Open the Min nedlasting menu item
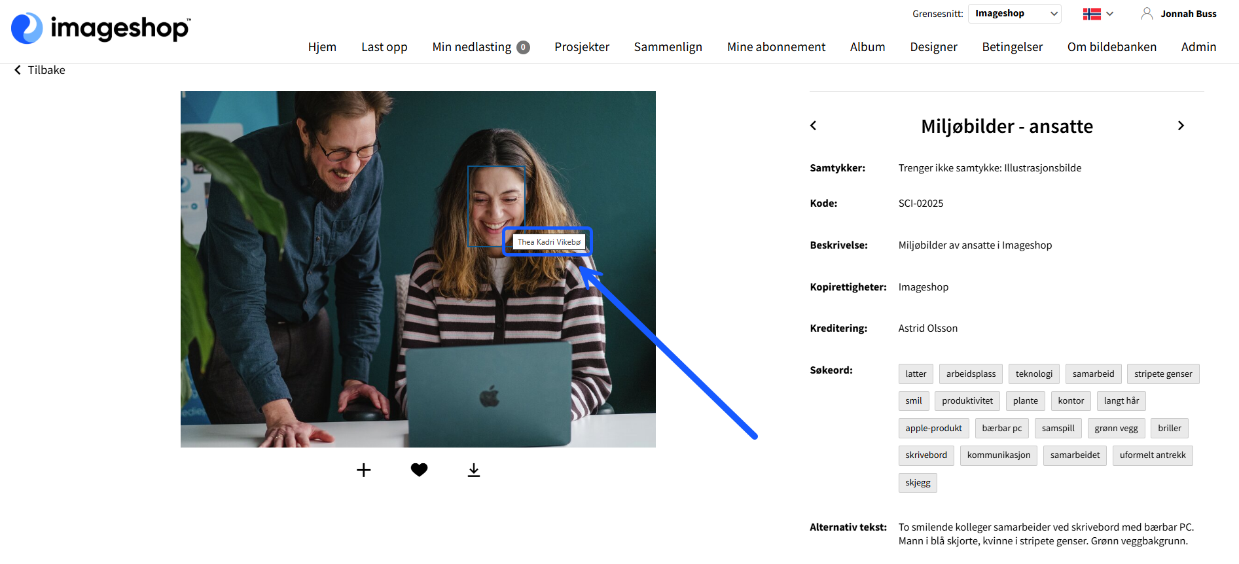This screenshot has width=1239, height=564. pos(480,47)
